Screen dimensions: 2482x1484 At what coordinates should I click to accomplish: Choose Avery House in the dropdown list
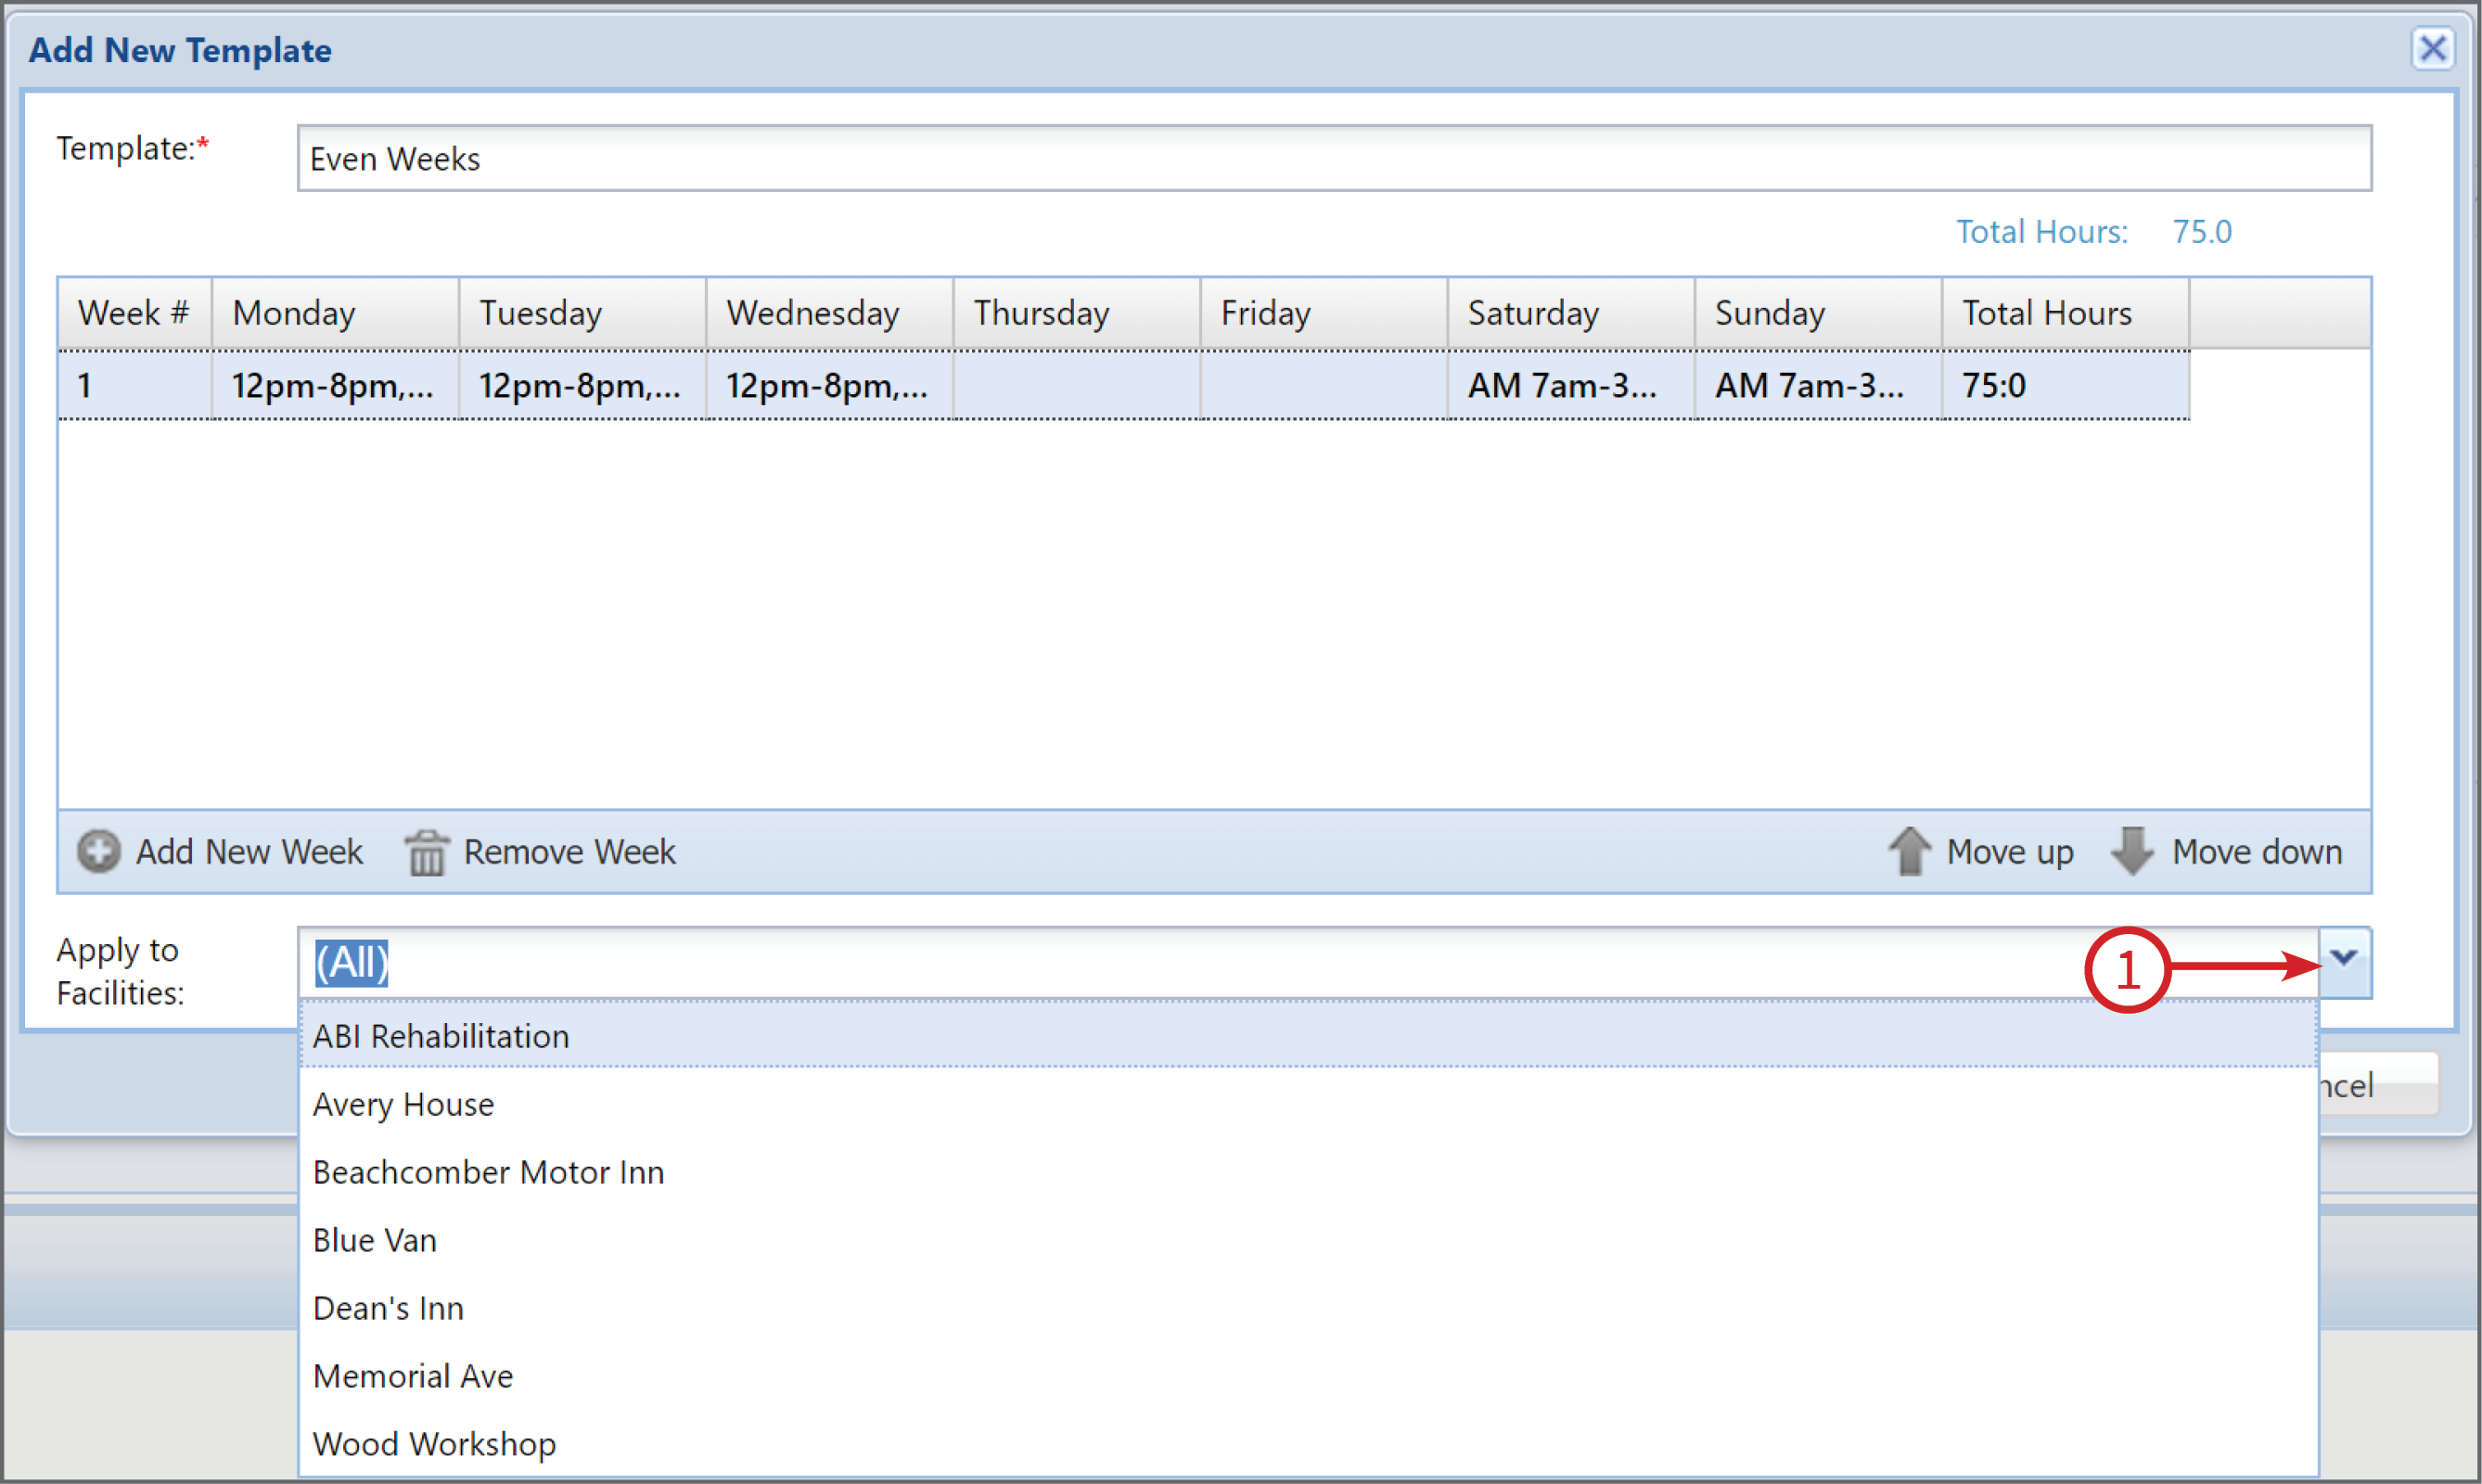(1308, 1104)
